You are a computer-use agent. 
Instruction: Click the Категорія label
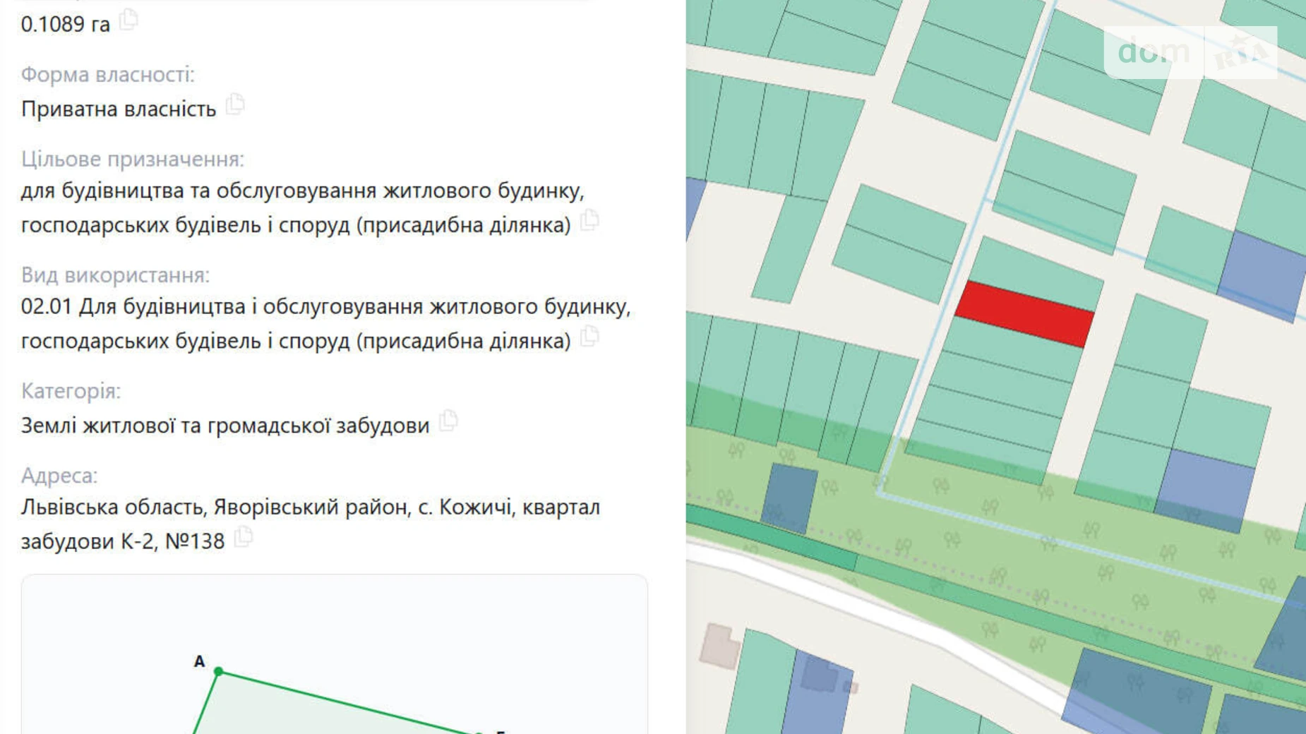pyautogui.click(x=71, y=390)
